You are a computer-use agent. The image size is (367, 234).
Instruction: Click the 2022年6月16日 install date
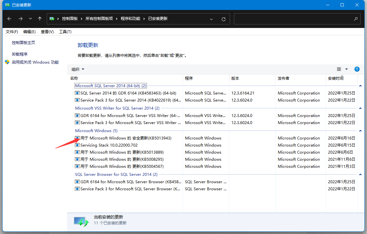(342, 138)
